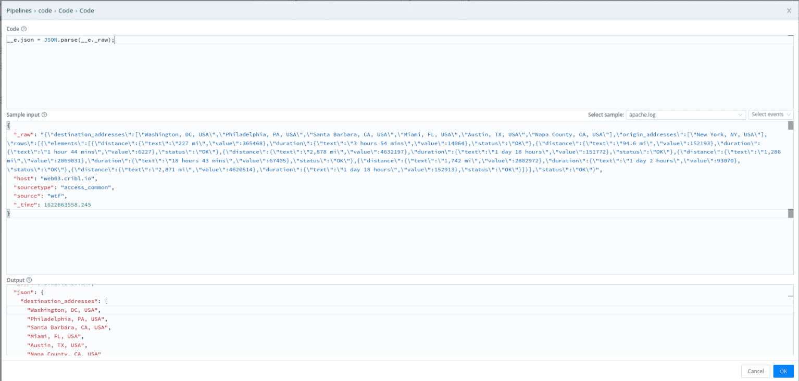Open the help icon next to Code label

pyautogui.click(x=24, y=29)
